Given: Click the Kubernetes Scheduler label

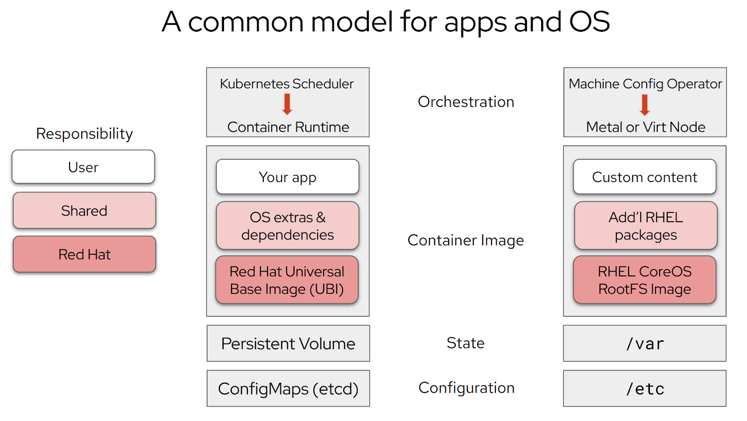Looking at the screenshot, I should click(287, 84).
